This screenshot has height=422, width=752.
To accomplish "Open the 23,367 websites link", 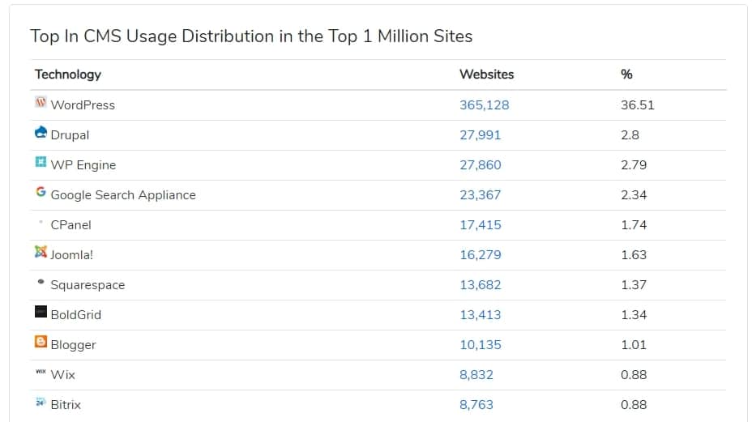I will point(480,195).
